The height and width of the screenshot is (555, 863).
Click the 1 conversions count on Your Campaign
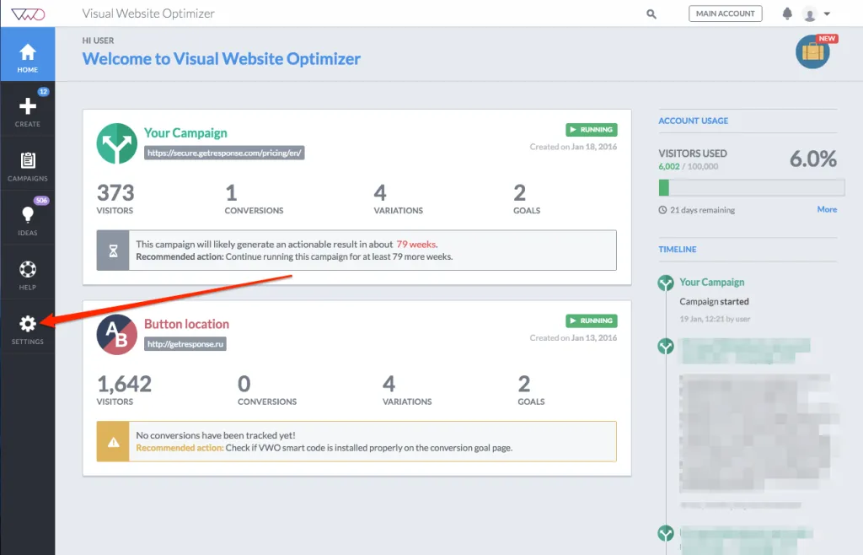(x=231, y=192)
